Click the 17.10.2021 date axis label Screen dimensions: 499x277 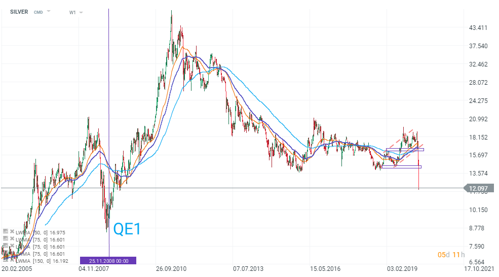(x=479, y=268)
